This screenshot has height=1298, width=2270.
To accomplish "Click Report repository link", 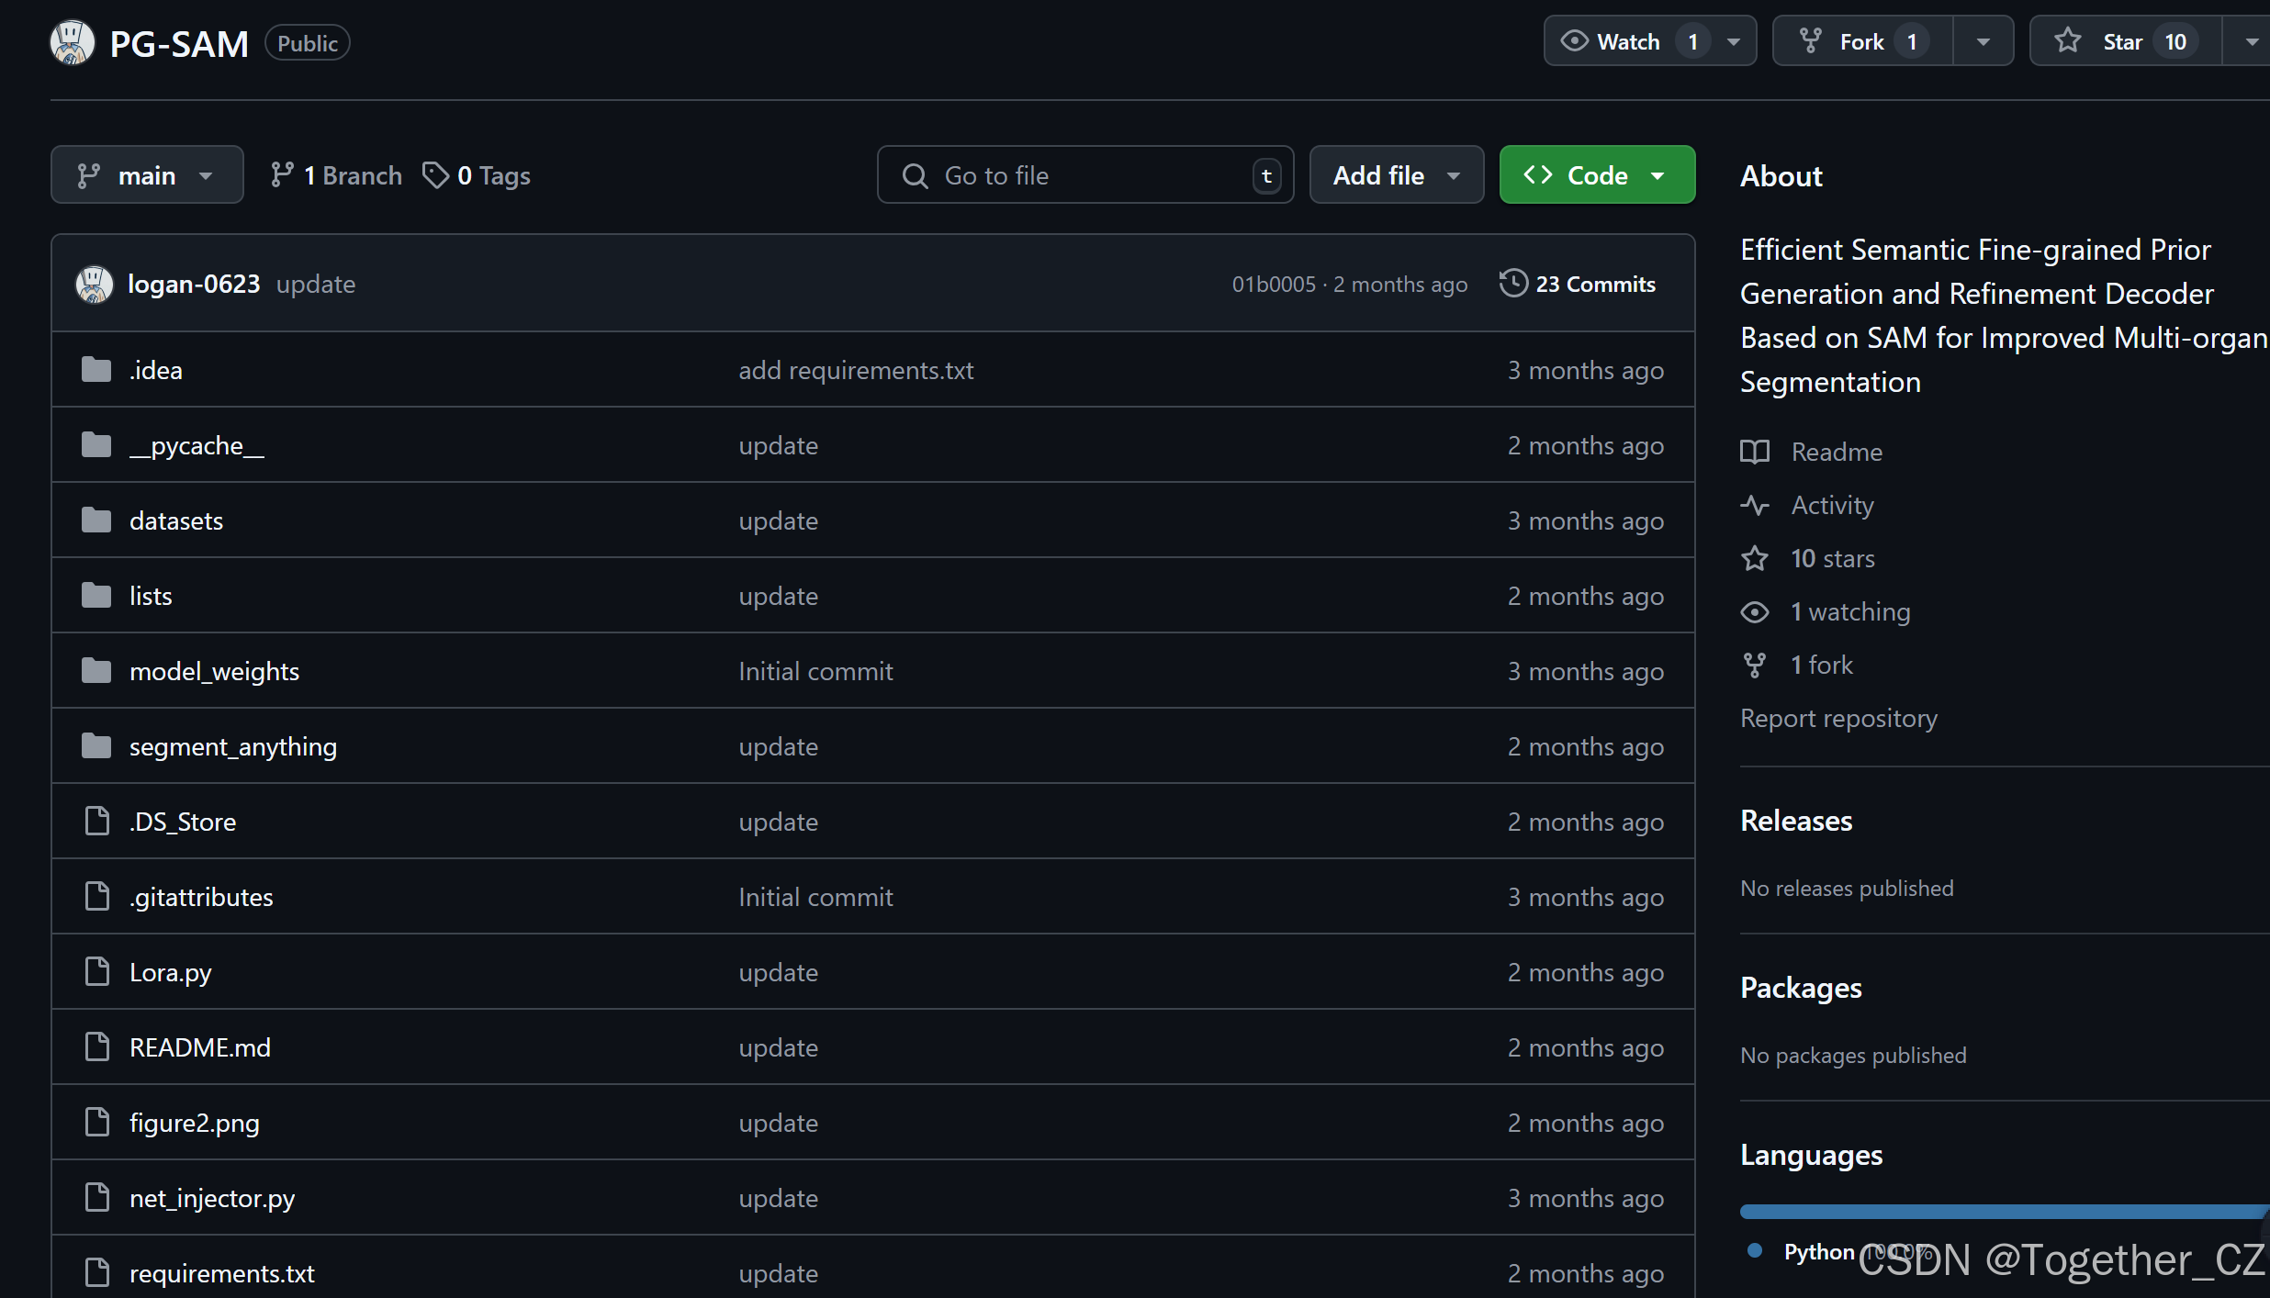I will tap(1838, 718).
